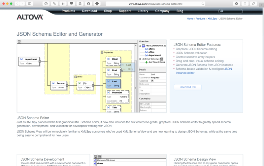Click the Download Trial button
Viewport: 264px width, 166px height.
(188, 87)
